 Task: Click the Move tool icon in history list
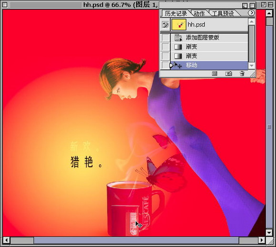(178, 66)
